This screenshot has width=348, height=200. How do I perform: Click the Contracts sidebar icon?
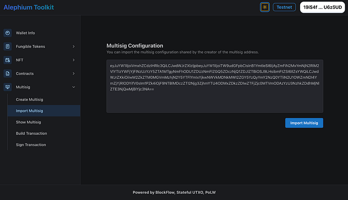tap(7, 73)
